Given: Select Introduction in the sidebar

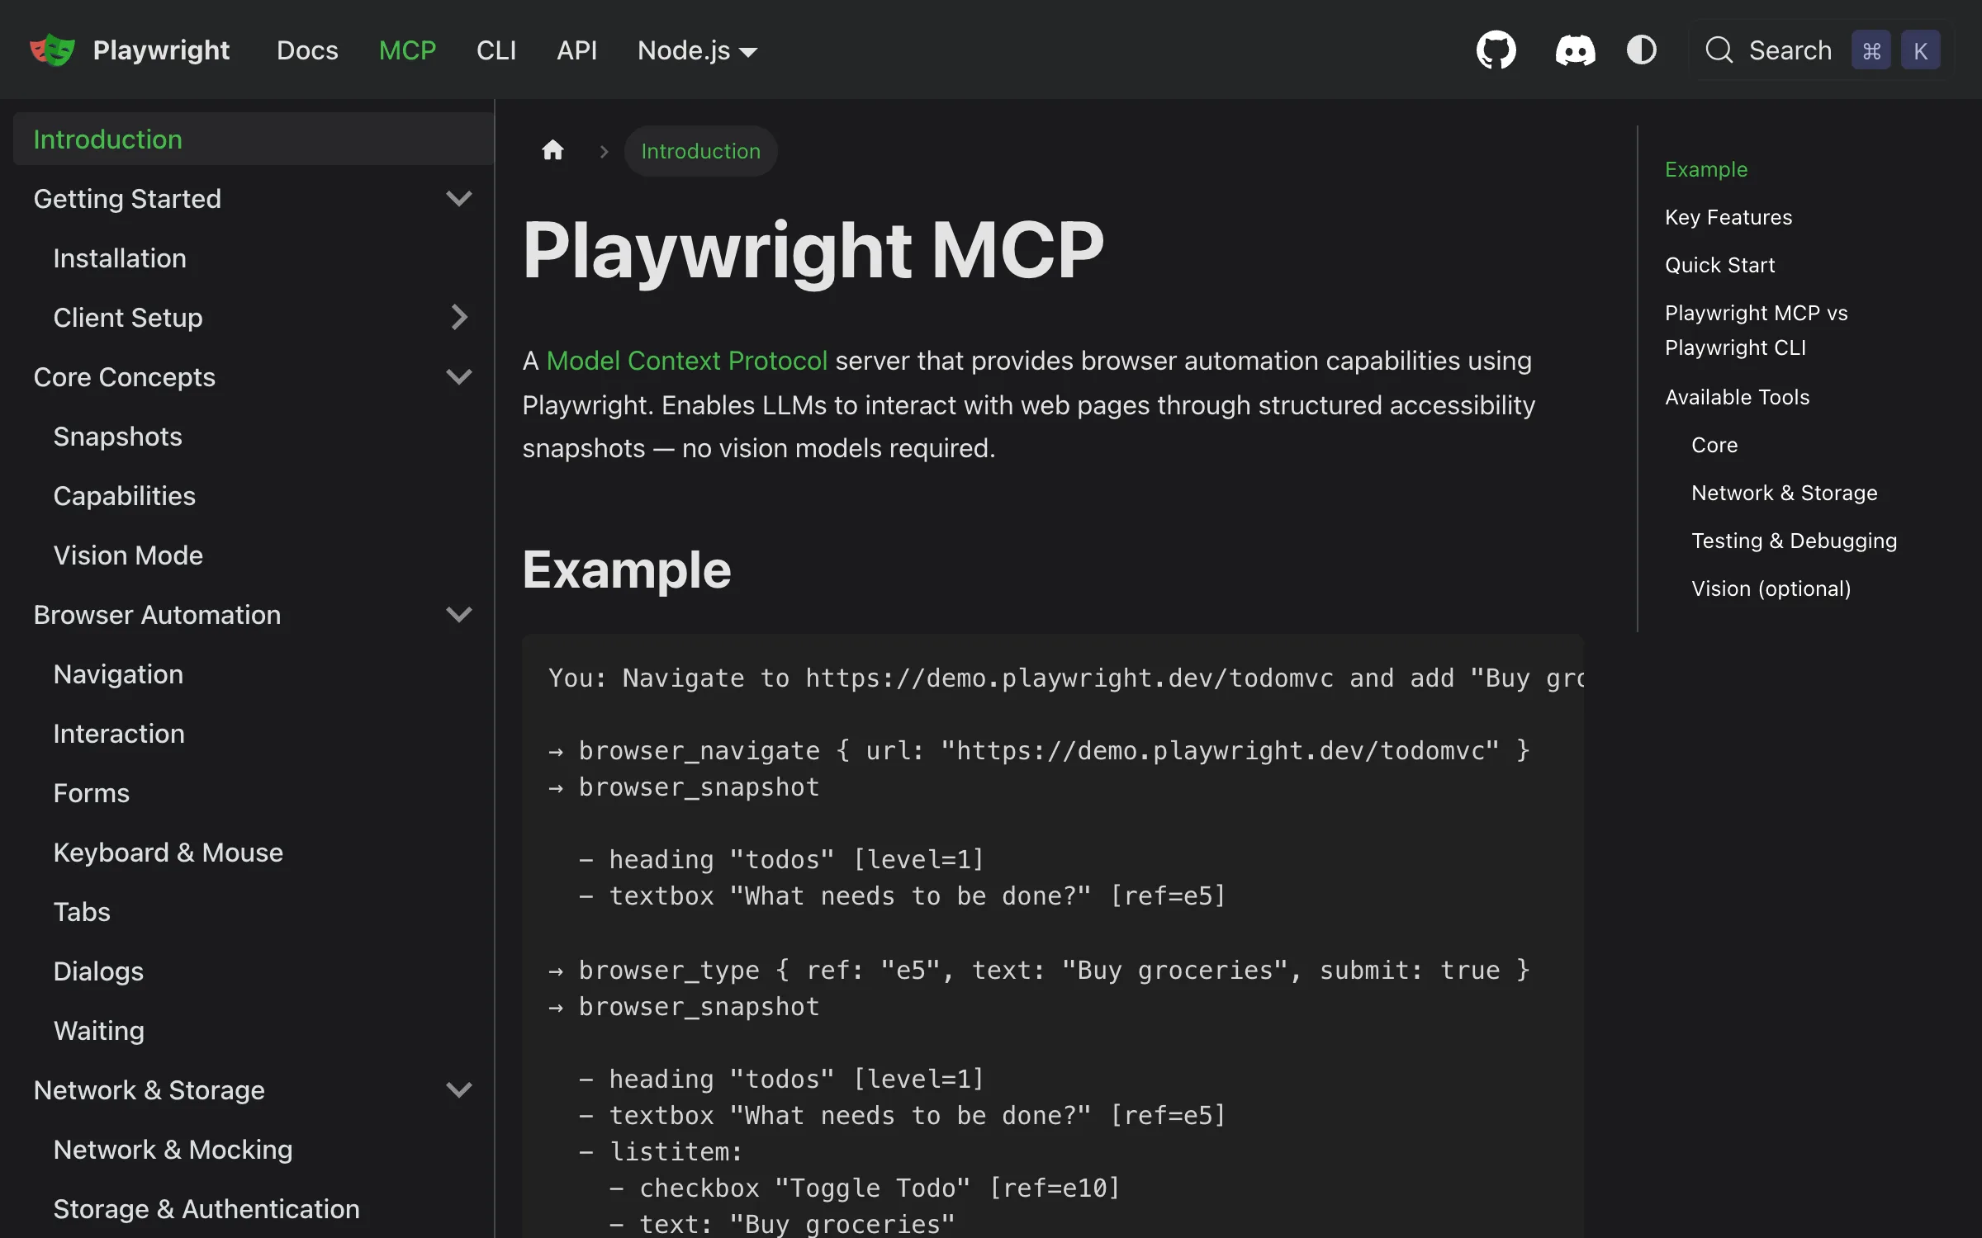Looking at the screenshot, I should coord(254,139).
